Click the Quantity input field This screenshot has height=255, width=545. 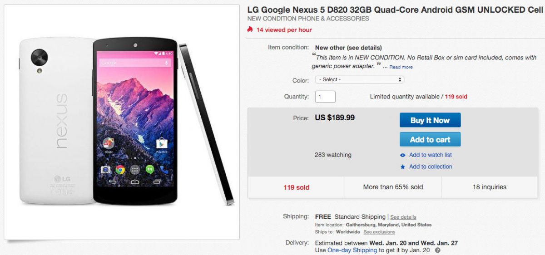[x=325, y=97]
